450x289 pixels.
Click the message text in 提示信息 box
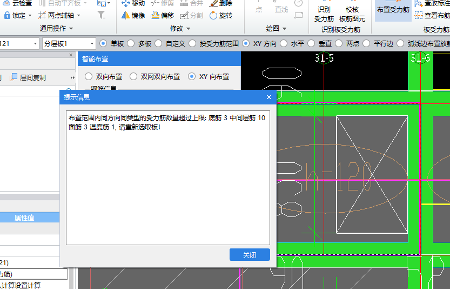167,122
